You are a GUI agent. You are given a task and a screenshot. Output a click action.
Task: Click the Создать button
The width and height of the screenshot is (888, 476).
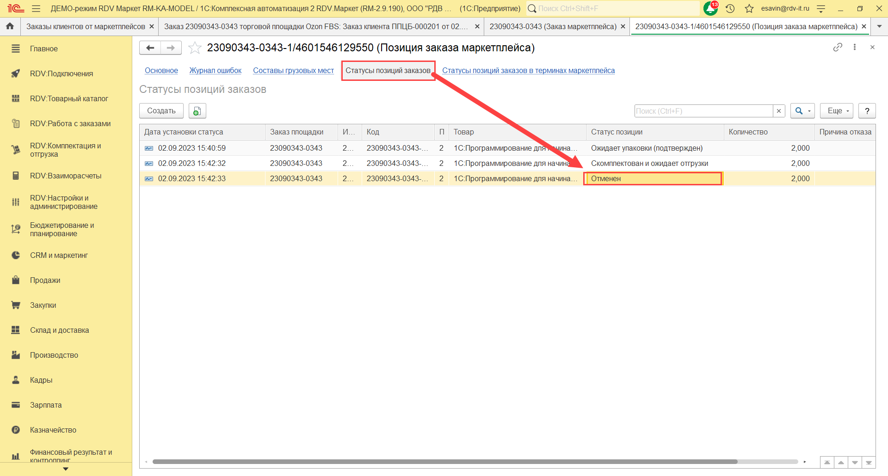pos(161,111)
